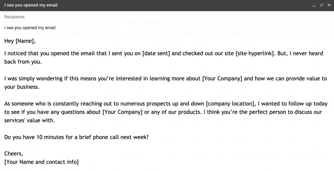Place cursor on the word Cheers
This screenshot has height=171, width=334.
click(13, 154)
